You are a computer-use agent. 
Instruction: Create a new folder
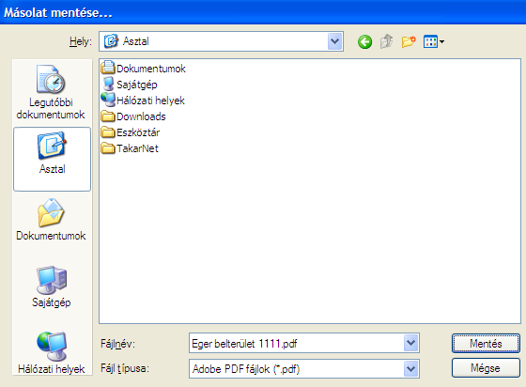click(409, 41)
